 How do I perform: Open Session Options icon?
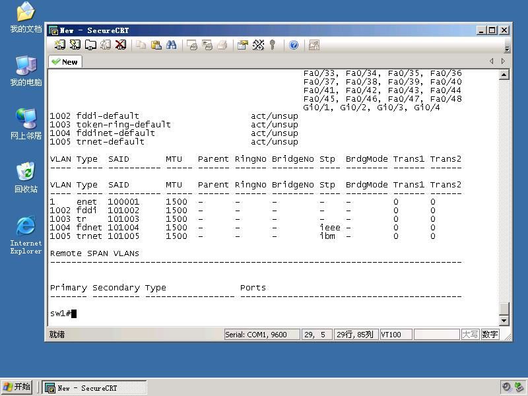[242, 45]
